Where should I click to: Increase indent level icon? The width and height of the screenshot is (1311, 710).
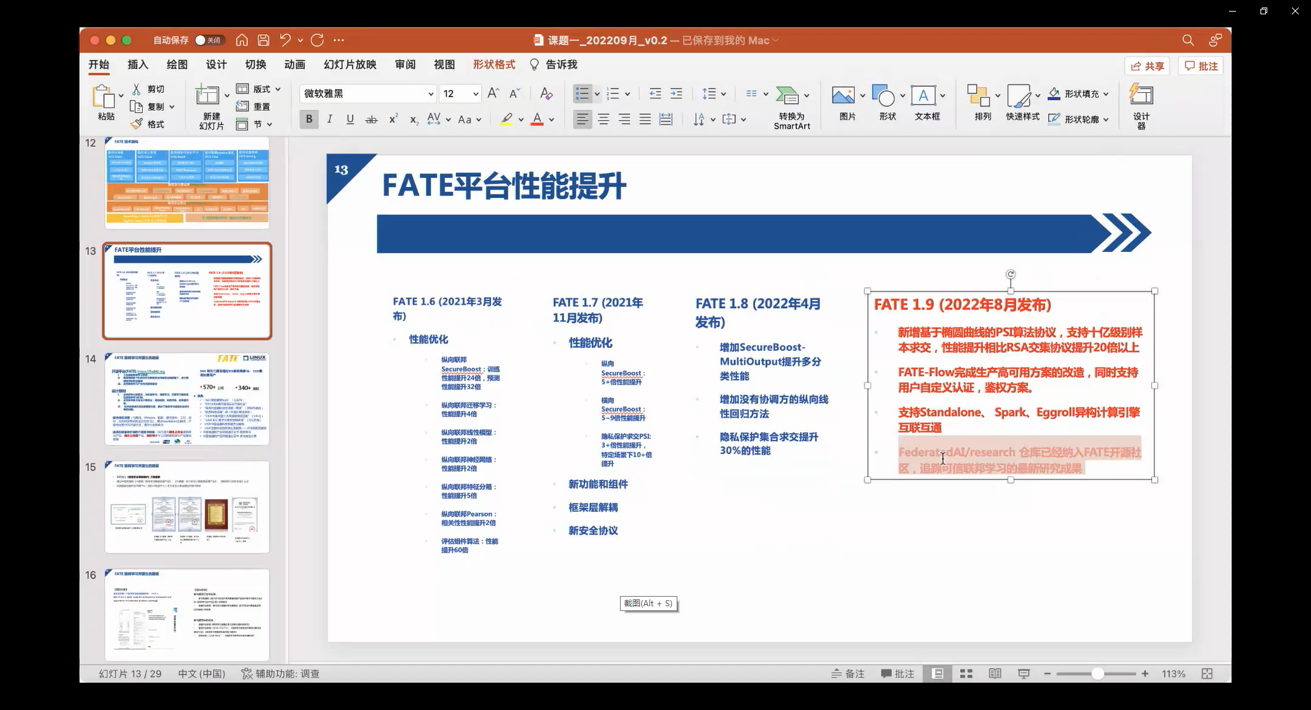(676, 94)
